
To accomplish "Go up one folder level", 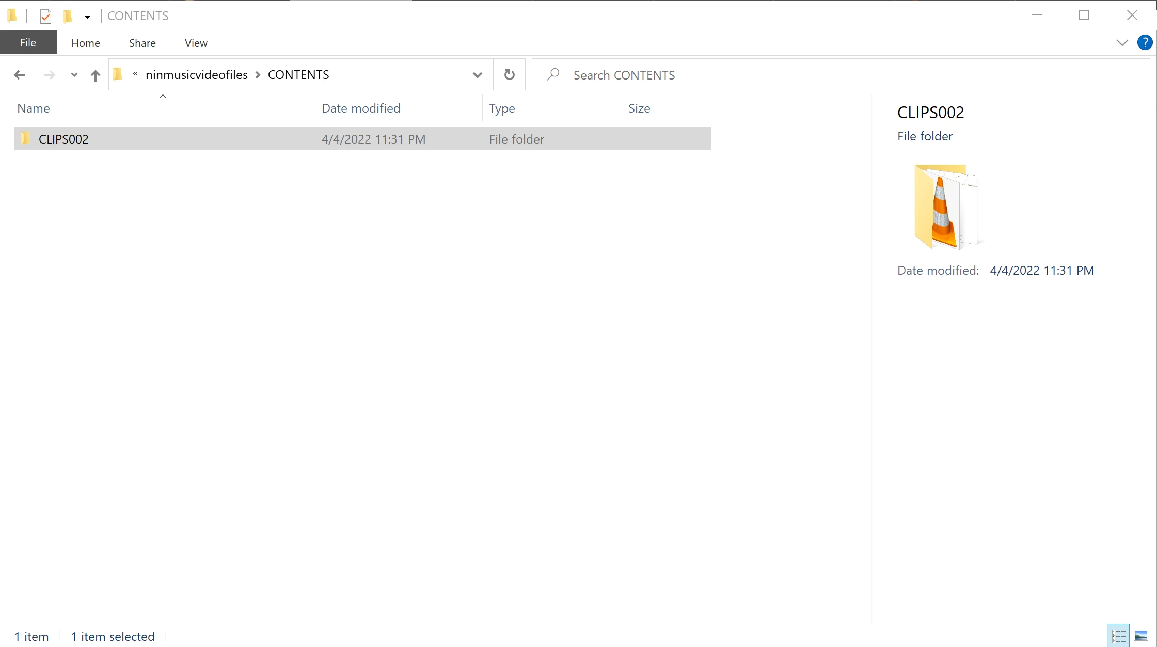I will (95, 75).
